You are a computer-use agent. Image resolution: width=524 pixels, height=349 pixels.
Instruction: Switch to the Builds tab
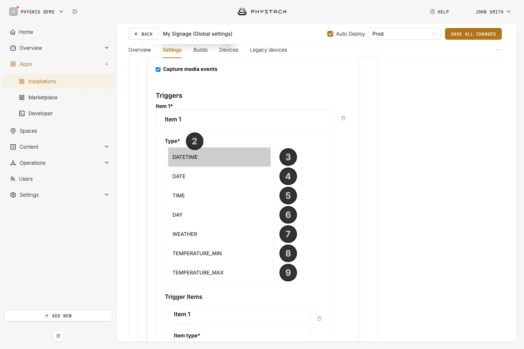pyautogui.click(x=201, y=50)
